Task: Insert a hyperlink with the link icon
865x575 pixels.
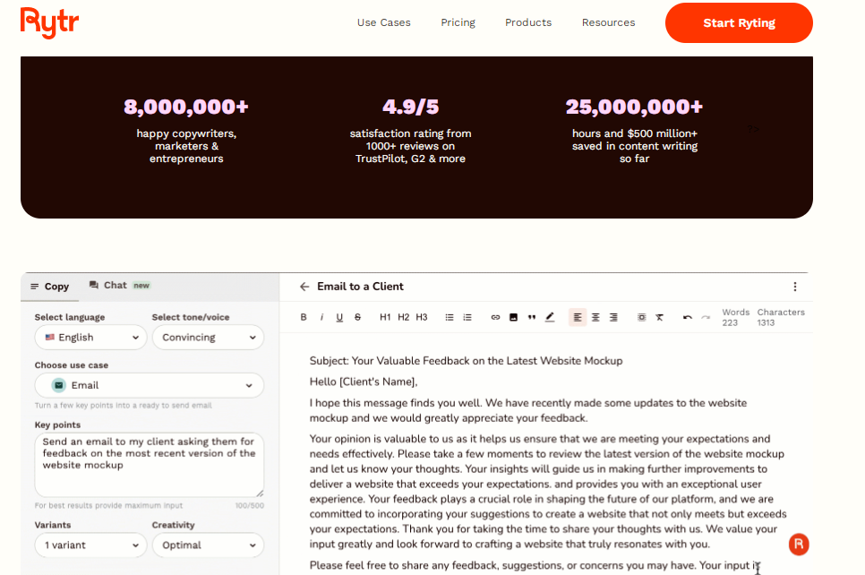Action: (x=495, y=317)
